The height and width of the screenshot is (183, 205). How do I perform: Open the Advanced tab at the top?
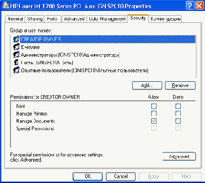click(x=74, y=19)
